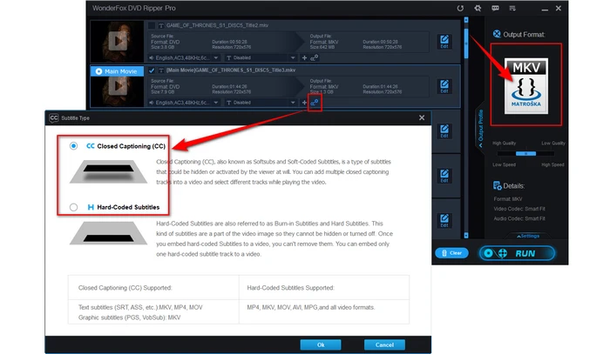Edit the Main Movie Title3.mkv video
Screen dimensions: 610x354
click(444, 87)
